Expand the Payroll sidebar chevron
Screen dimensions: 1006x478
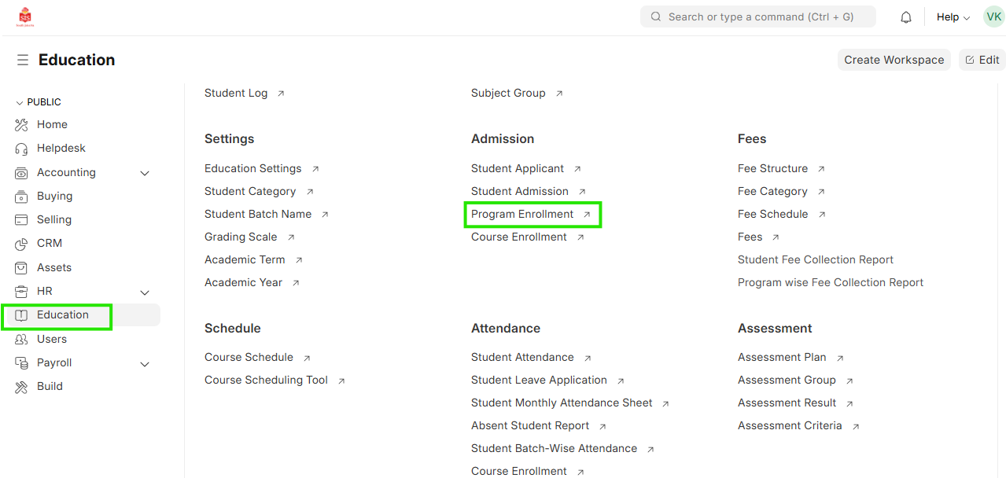click(145, 363)
